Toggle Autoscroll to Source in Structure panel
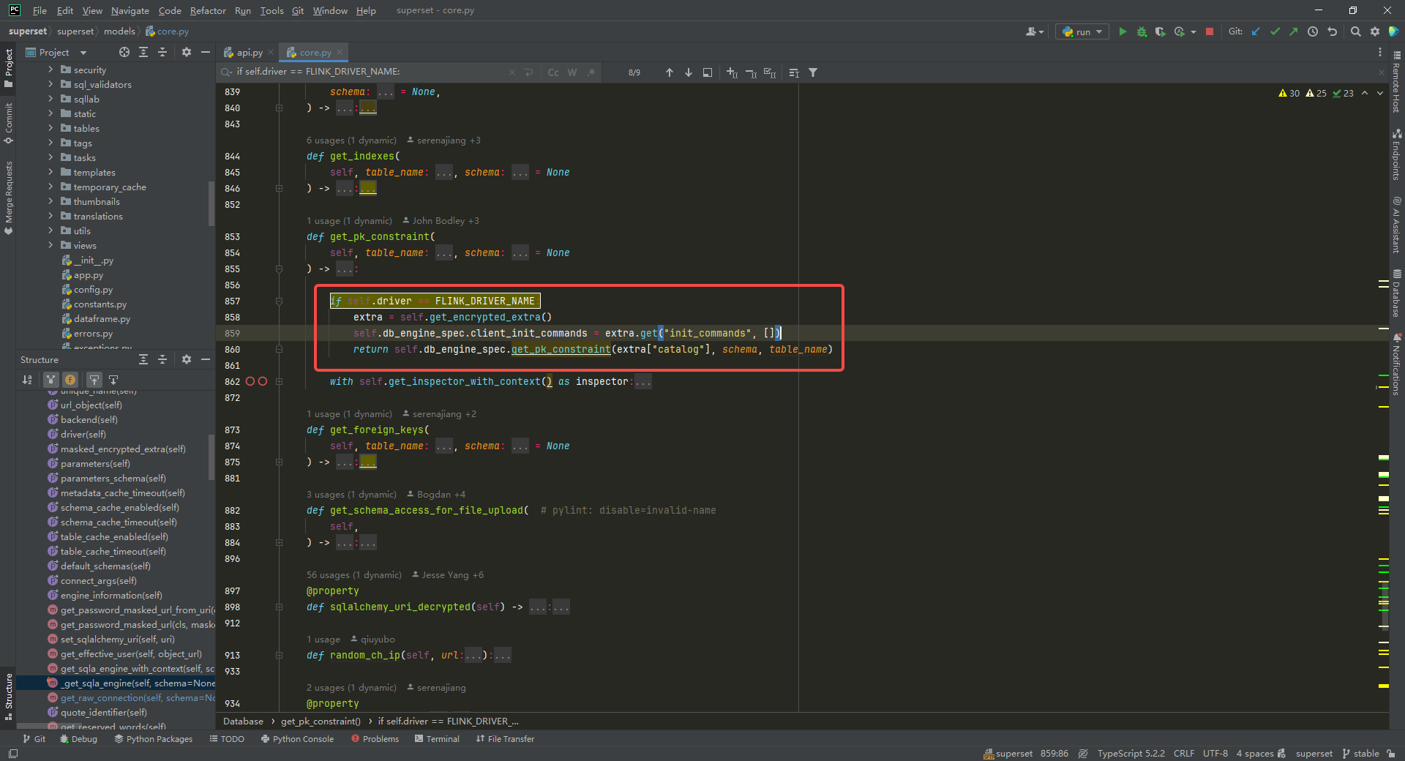Image resolution: width=1405 pixels, height=761 pixels. click(x=94, y=380)
